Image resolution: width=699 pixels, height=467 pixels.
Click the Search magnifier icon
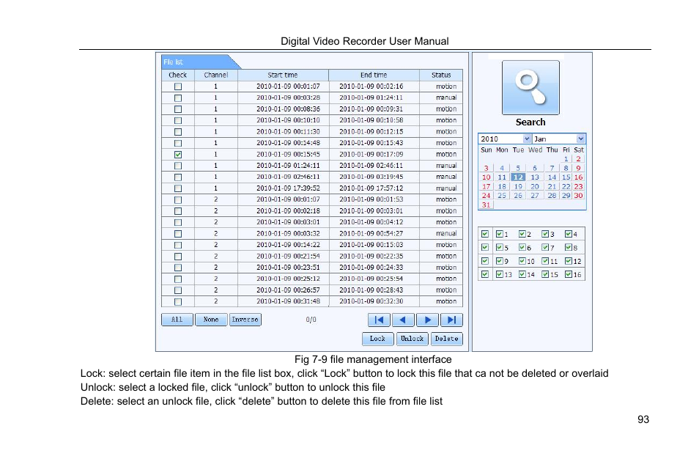coord(530,88)
